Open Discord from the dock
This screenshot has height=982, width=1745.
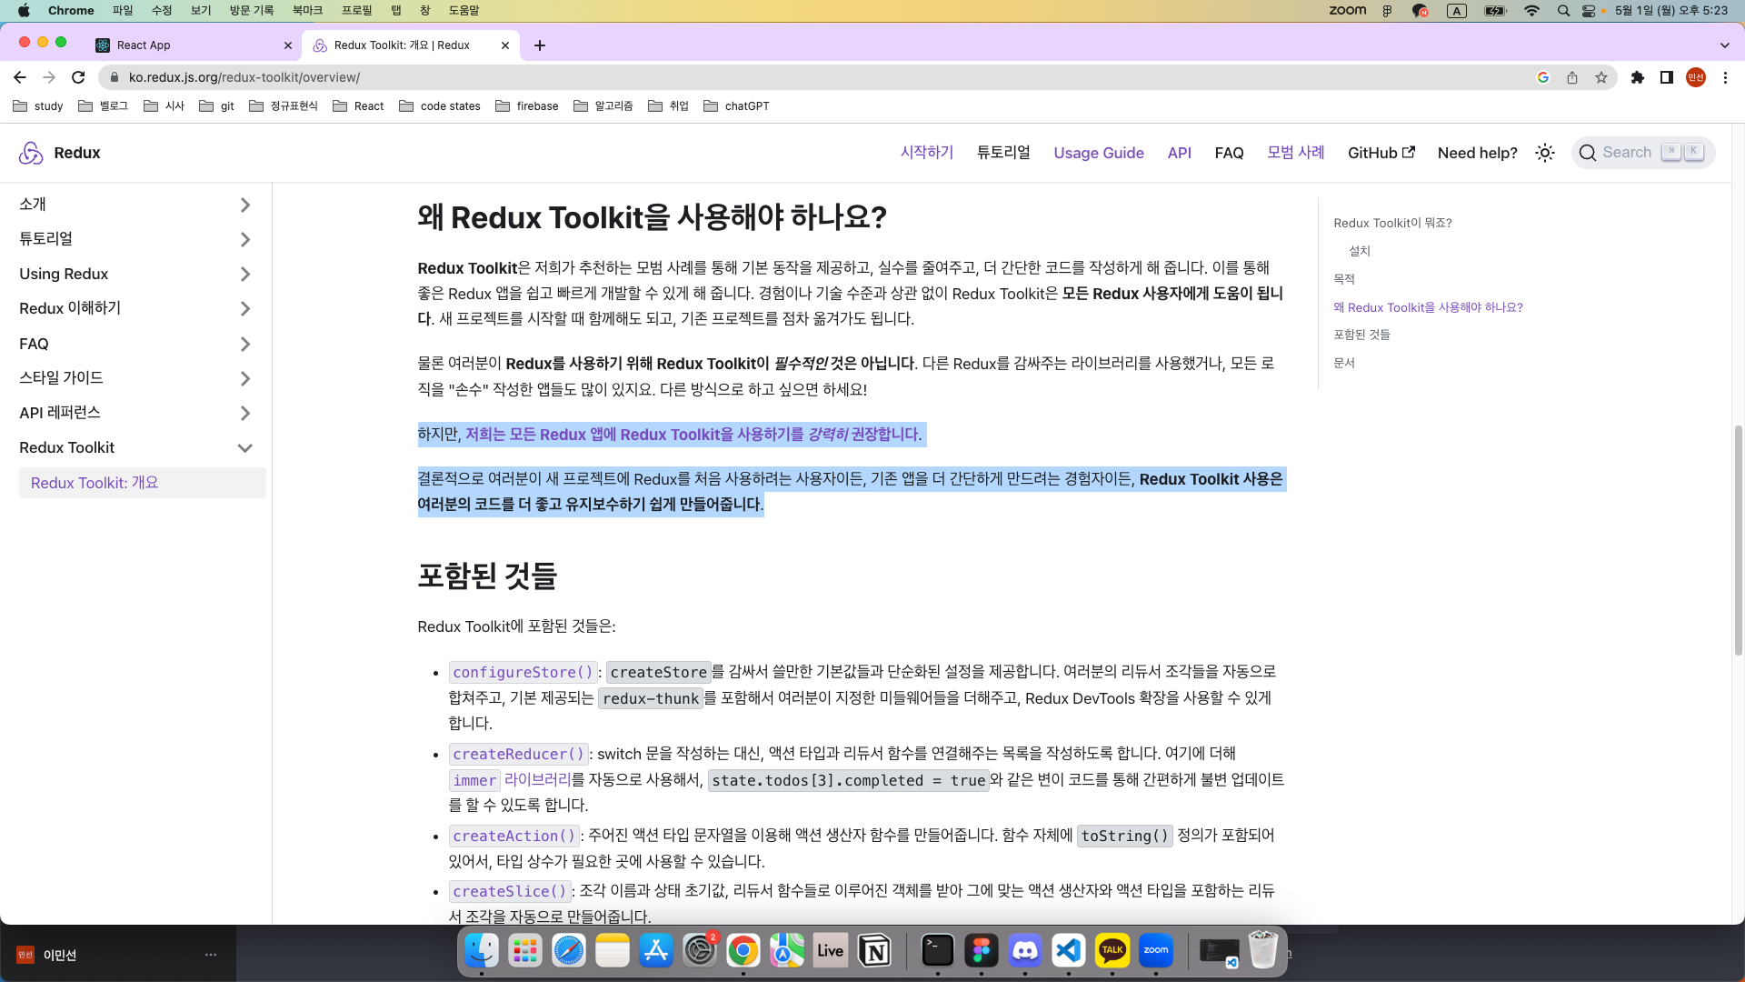click(1025, 951)
